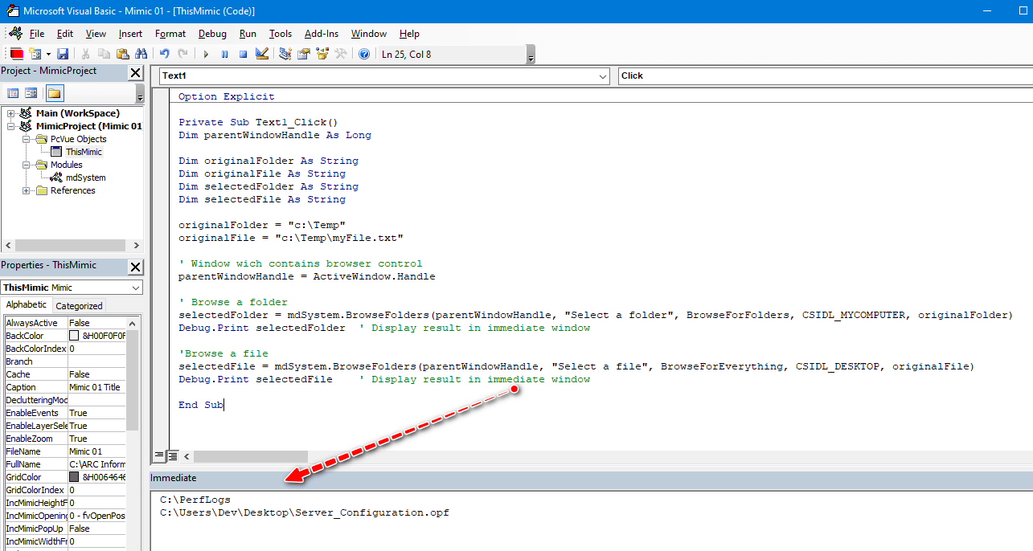Open the Window menu
Viewport: 1033px width, 551px height.
coord(369,34)
